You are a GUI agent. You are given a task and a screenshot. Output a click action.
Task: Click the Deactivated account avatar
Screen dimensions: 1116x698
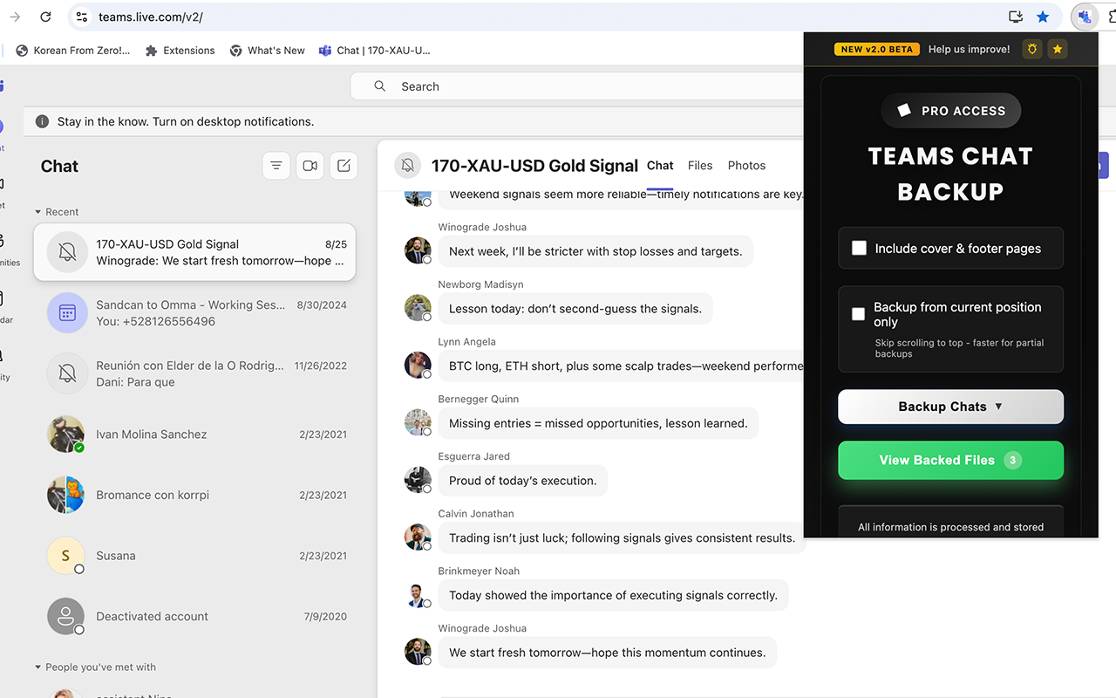pos(65,616)
